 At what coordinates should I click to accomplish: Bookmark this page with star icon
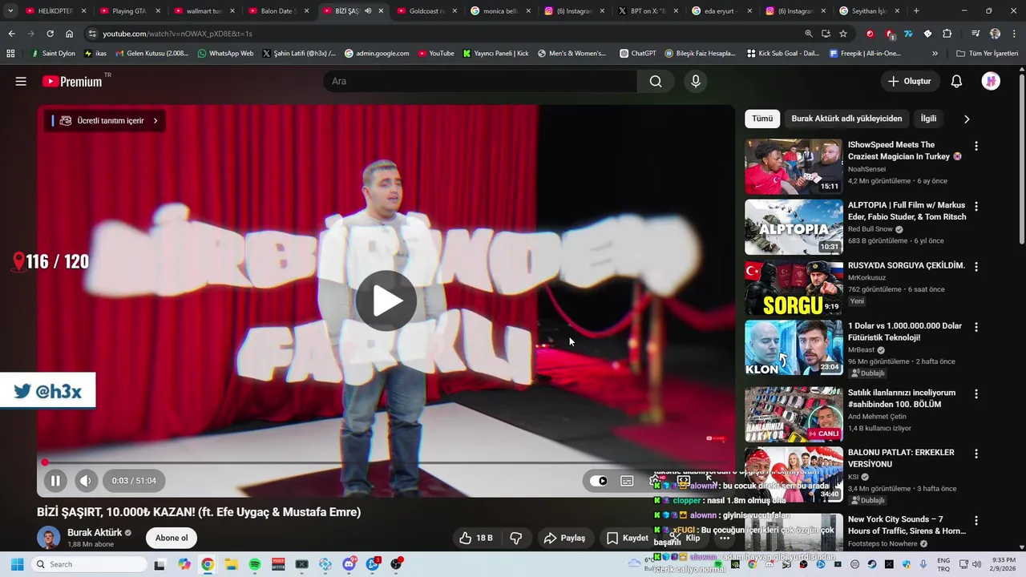[843, 34]
